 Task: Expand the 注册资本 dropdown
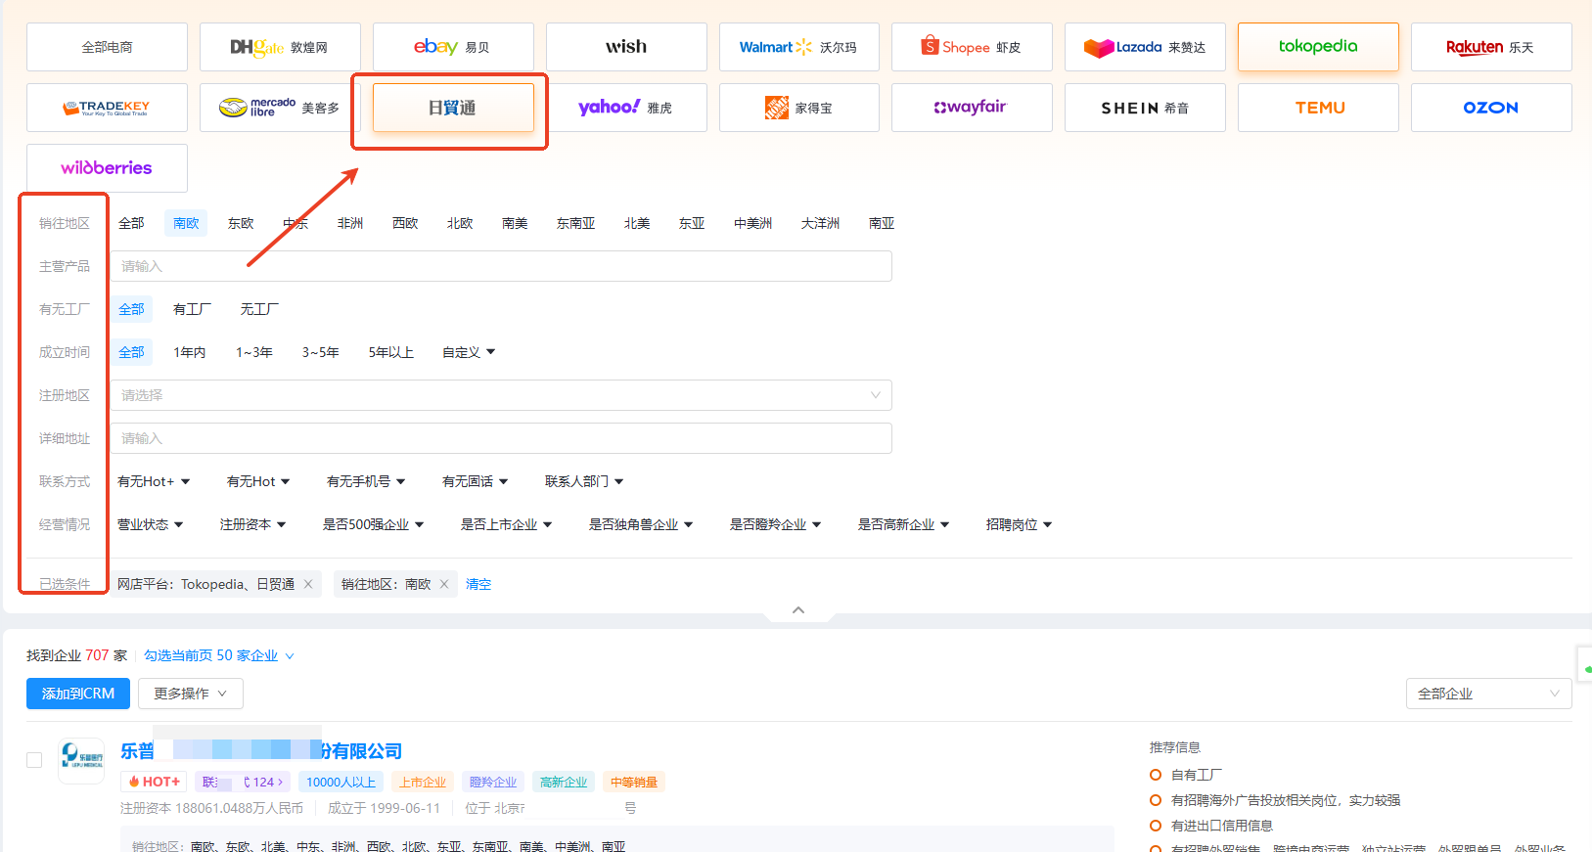click(x=252, y=524)
